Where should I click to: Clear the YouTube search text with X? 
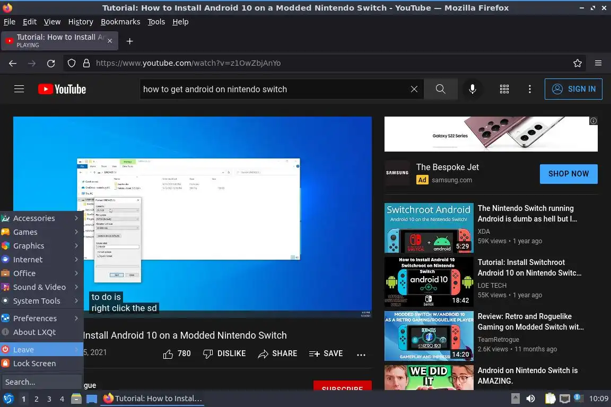(x=414, y=89)
